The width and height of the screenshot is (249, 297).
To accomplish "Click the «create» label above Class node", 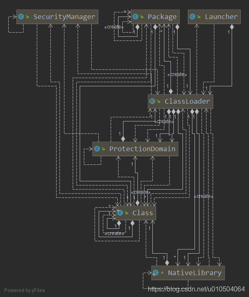I will pyautogui.click(x=141, y=192).
